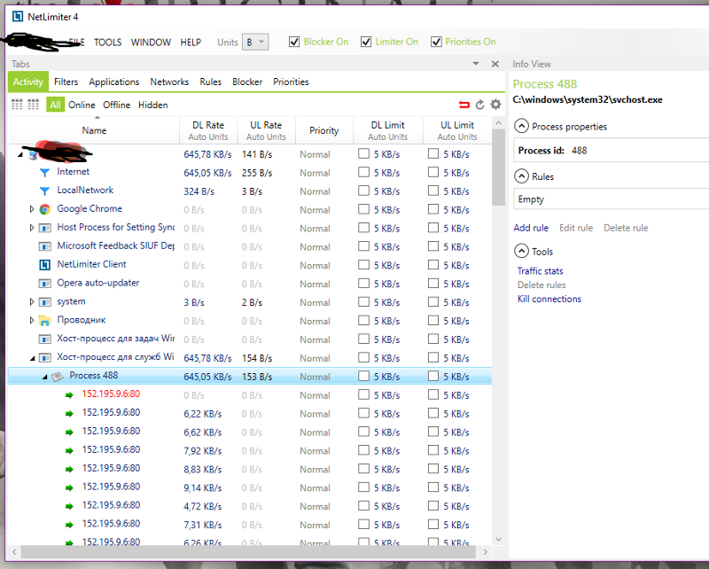The image size is (709, 569).
Task: Click the LocalNetwork filter funnel icon
Action: point(44,191)
